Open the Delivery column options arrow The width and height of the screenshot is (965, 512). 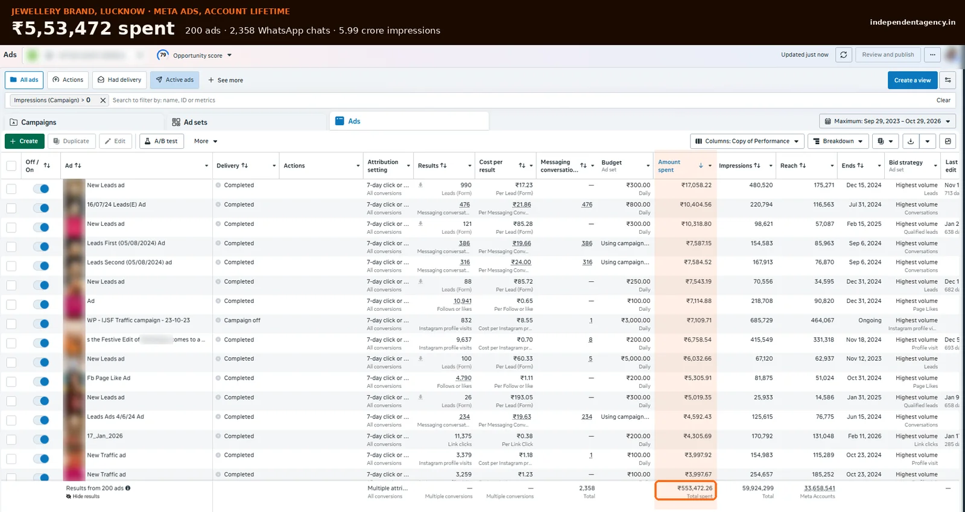pos(274,166)
